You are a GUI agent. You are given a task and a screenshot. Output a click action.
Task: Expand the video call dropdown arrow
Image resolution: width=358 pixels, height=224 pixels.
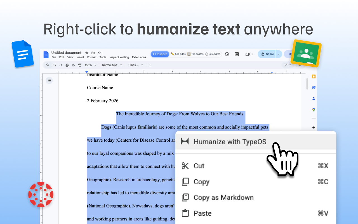[252, 54]
